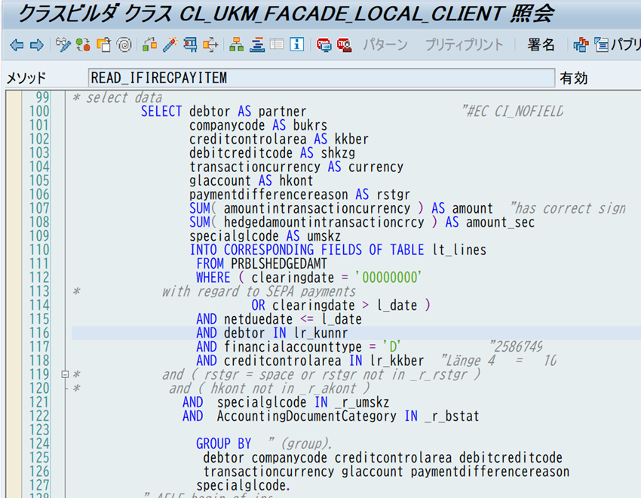Click the Pattern (パターン) button
The height and width of the screenshot is (498, 641).
click(x=385, y=45)
